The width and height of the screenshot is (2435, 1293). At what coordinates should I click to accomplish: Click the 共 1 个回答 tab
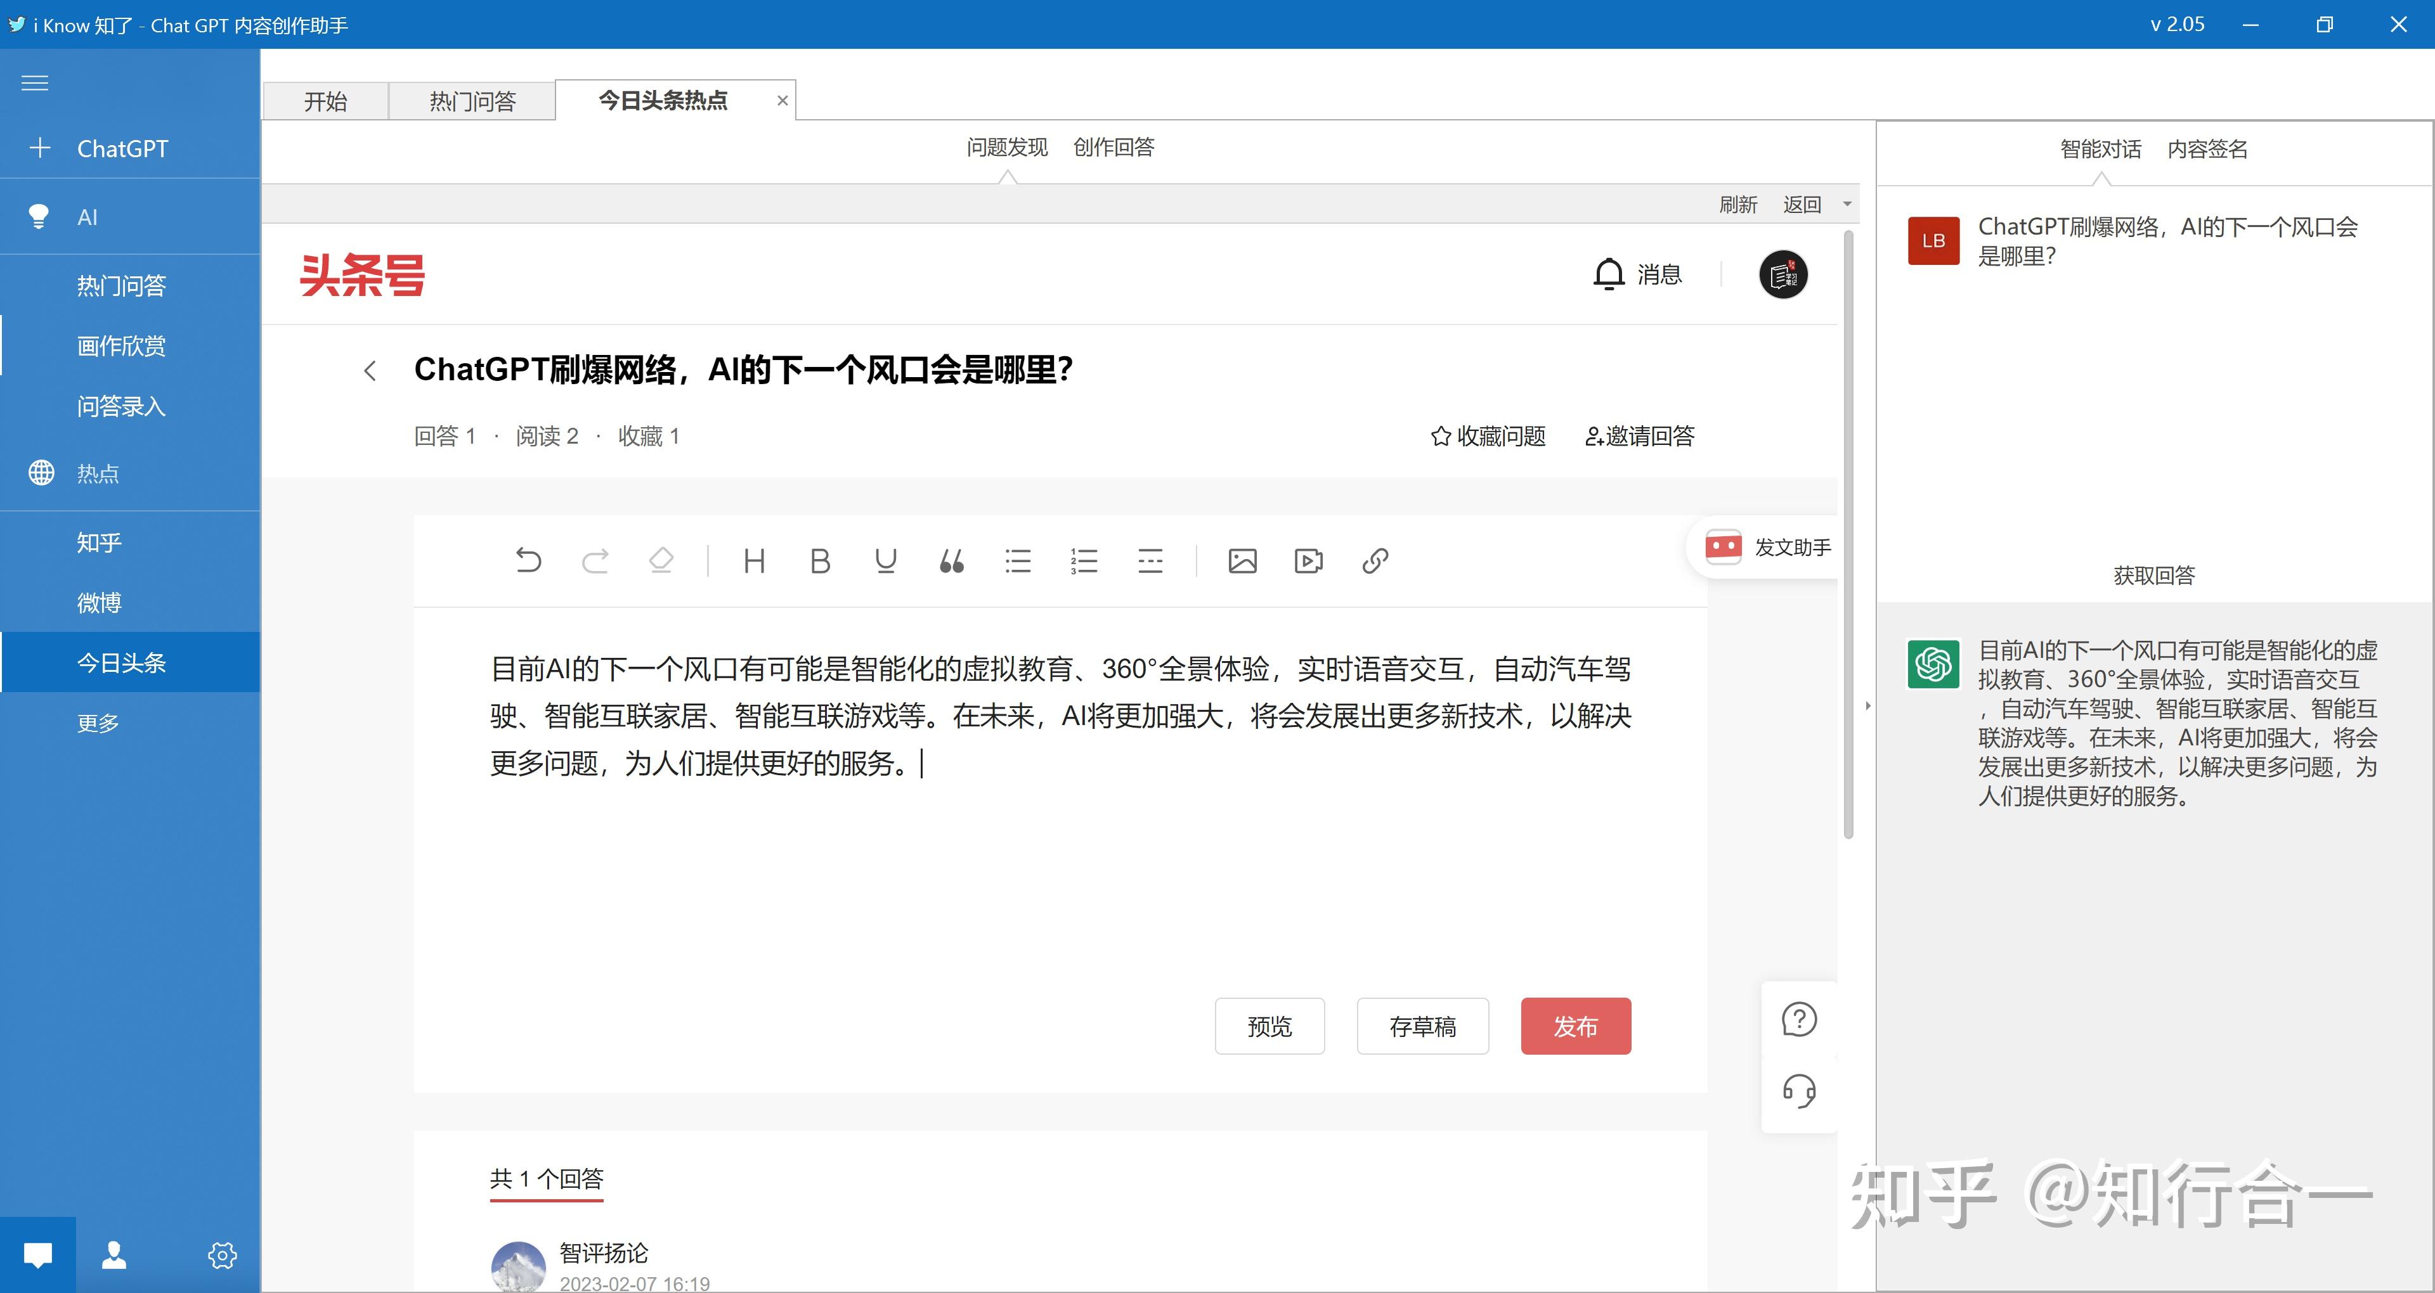(547, 1179)
